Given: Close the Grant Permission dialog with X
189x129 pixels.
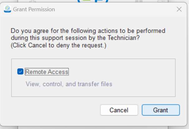Looking at the screenshot, I should (179, 9).
